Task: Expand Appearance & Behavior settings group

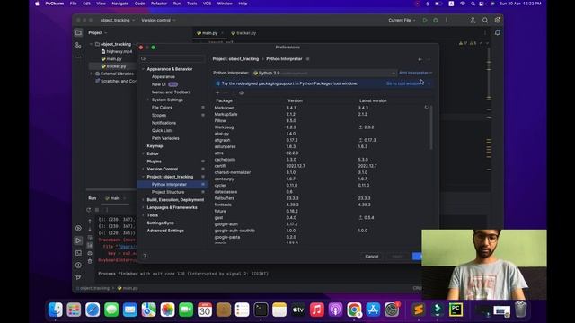Action: (143, 69)
